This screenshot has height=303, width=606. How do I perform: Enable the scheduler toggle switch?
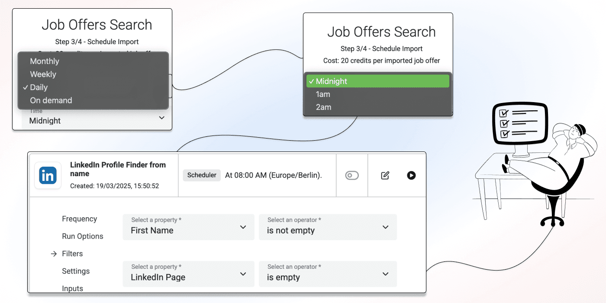[x=352, y=175]
